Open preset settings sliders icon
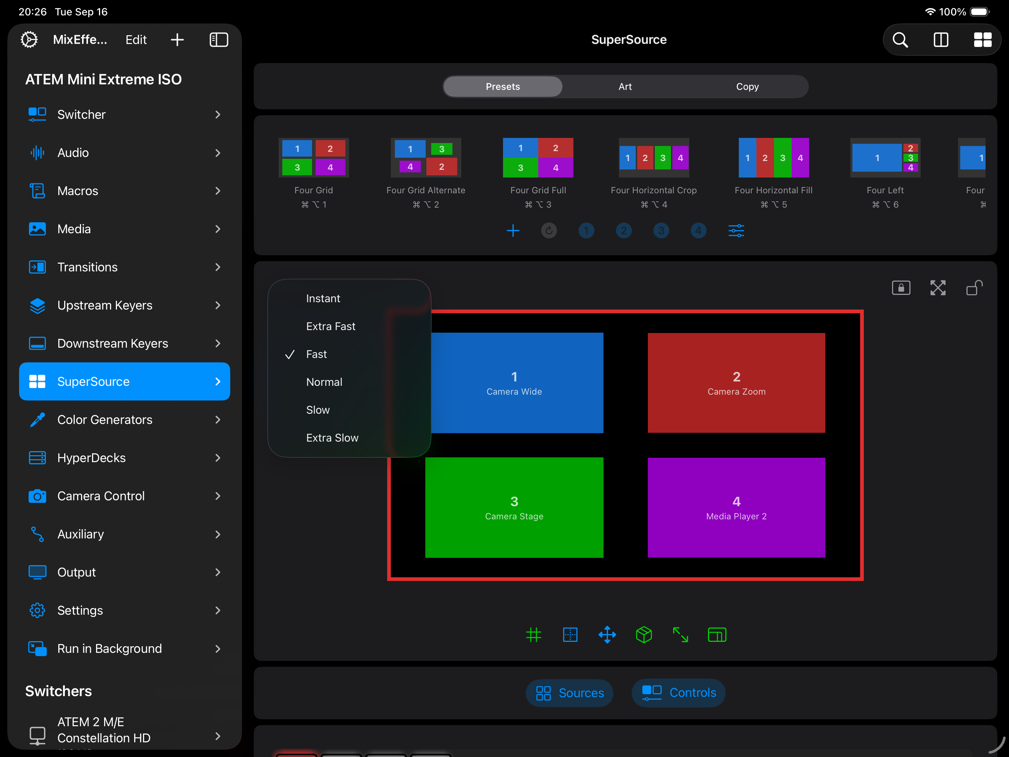Image resolution: width=1009 pixels, height=757 pixels. pos(736,230)
